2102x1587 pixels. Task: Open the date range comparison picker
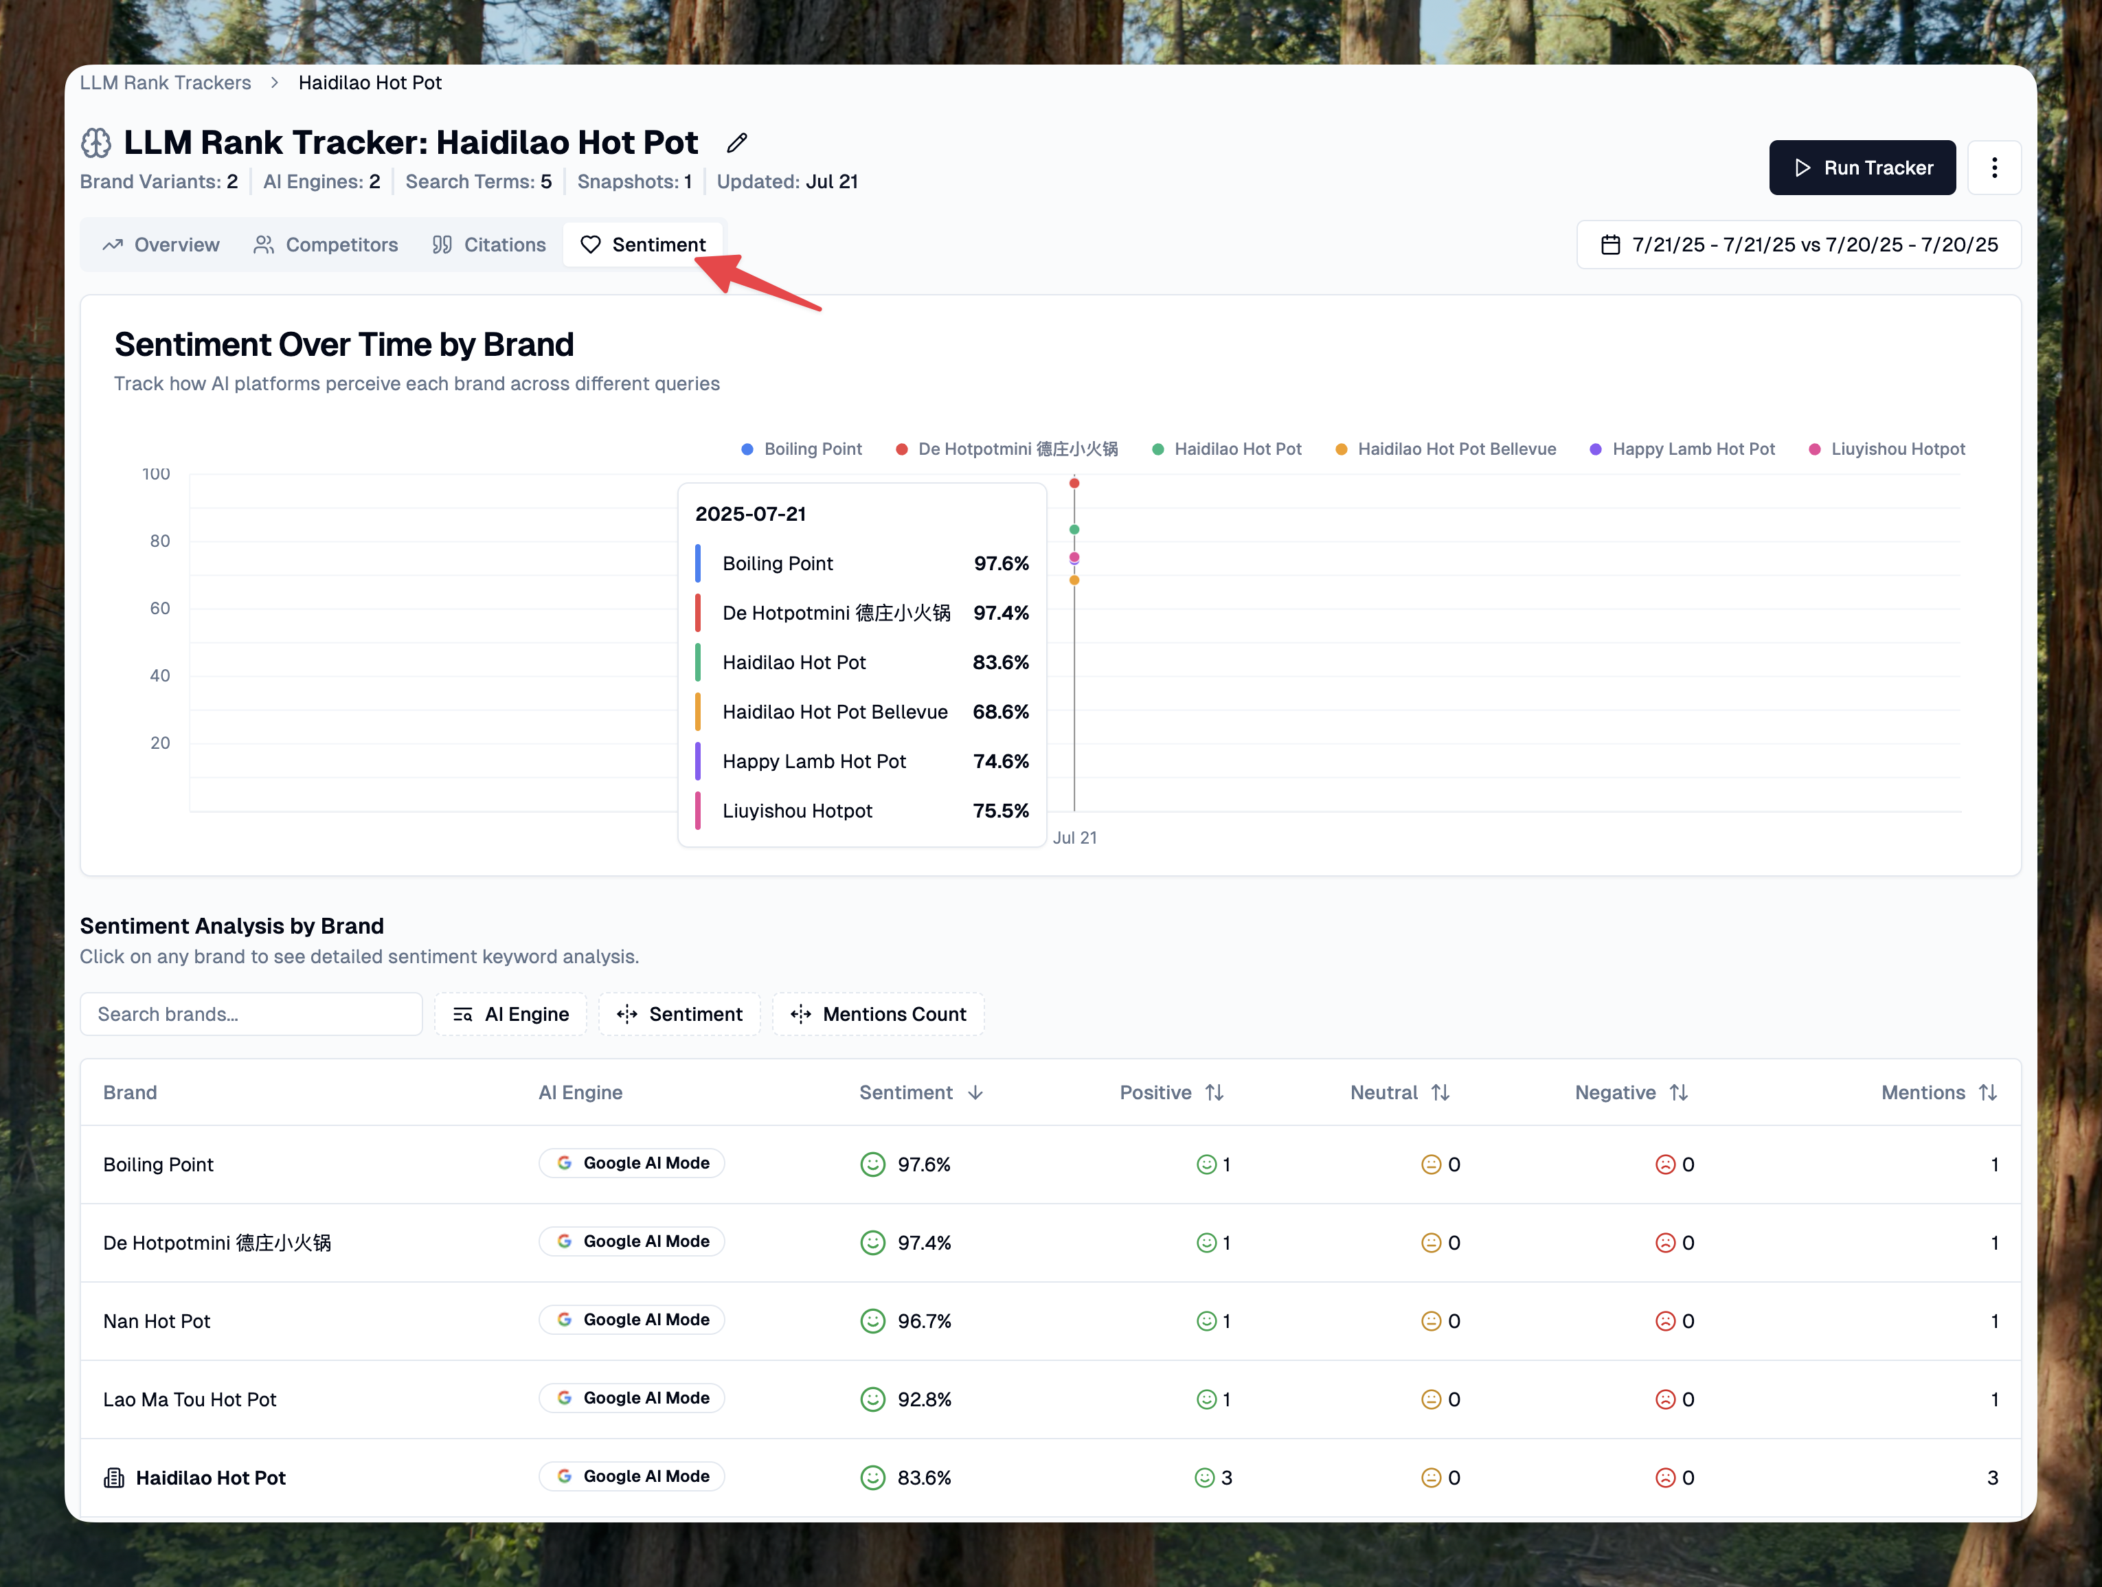click(x=1798, y=245)
